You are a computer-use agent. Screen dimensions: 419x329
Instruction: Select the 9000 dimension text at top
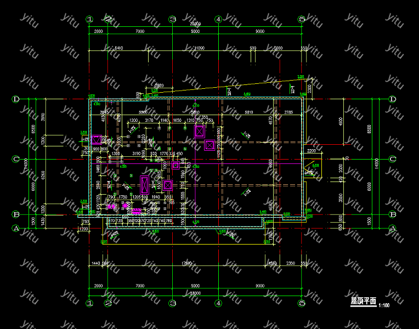pos(259,32)
